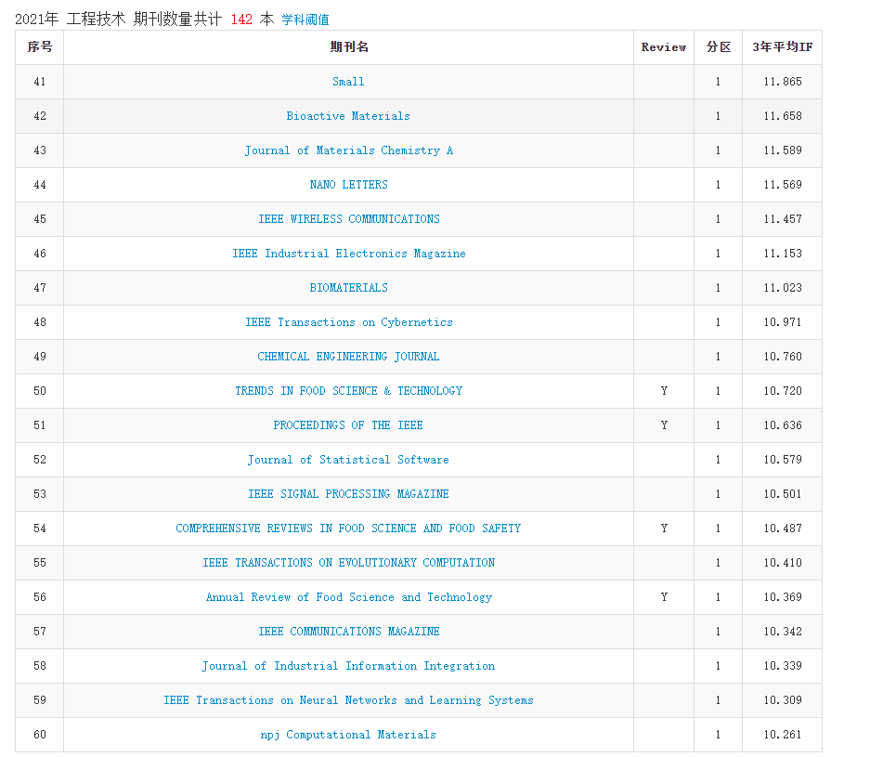Select IF value 11.589
The width and height of the screenshot is (883, 757).
tap(782, 150)
